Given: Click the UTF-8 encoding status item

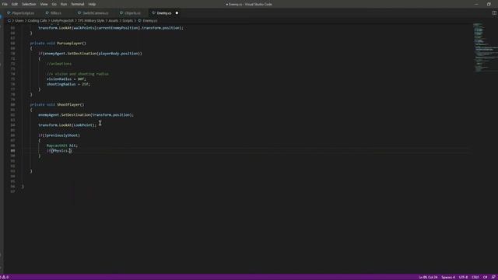Looking at the screenshot, I should 464,277.
